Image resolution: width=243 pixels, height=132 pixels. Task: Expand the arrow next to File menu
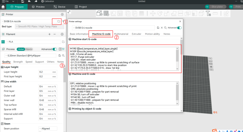13,1
